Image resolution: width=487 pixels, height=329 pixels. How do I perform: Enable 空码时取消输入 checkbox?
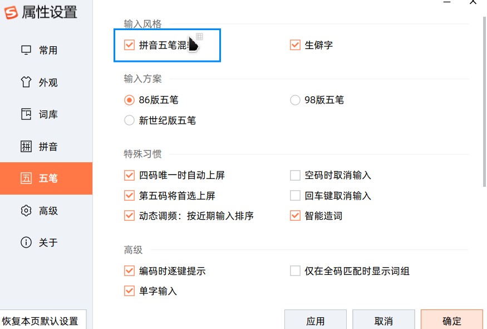click(296, 176)
